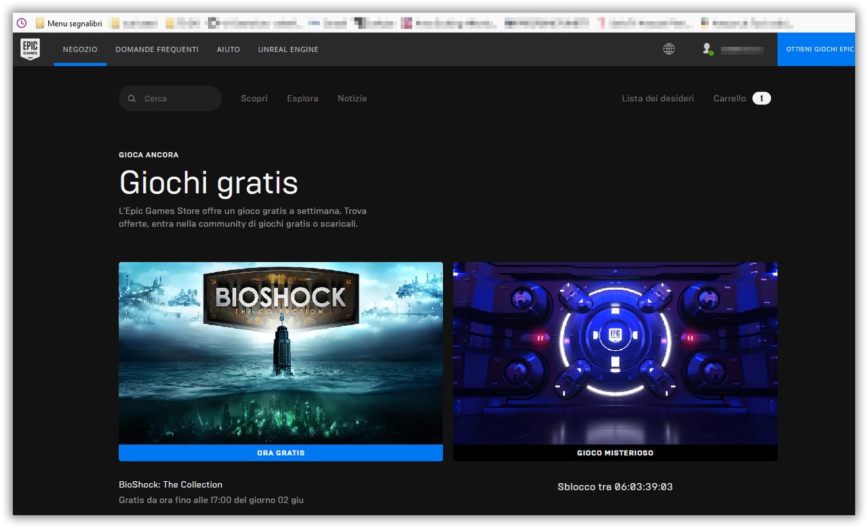
Task: Click the history clock icon in bookmarks bar
Action: pos(22,23)
